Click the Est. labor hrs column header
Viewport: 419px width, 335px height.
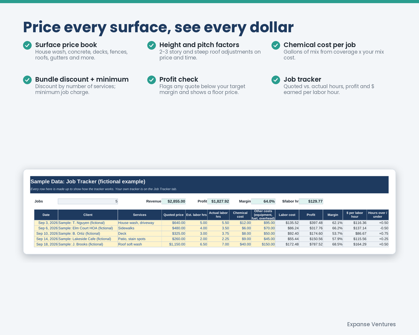click(x=197, y=215)
